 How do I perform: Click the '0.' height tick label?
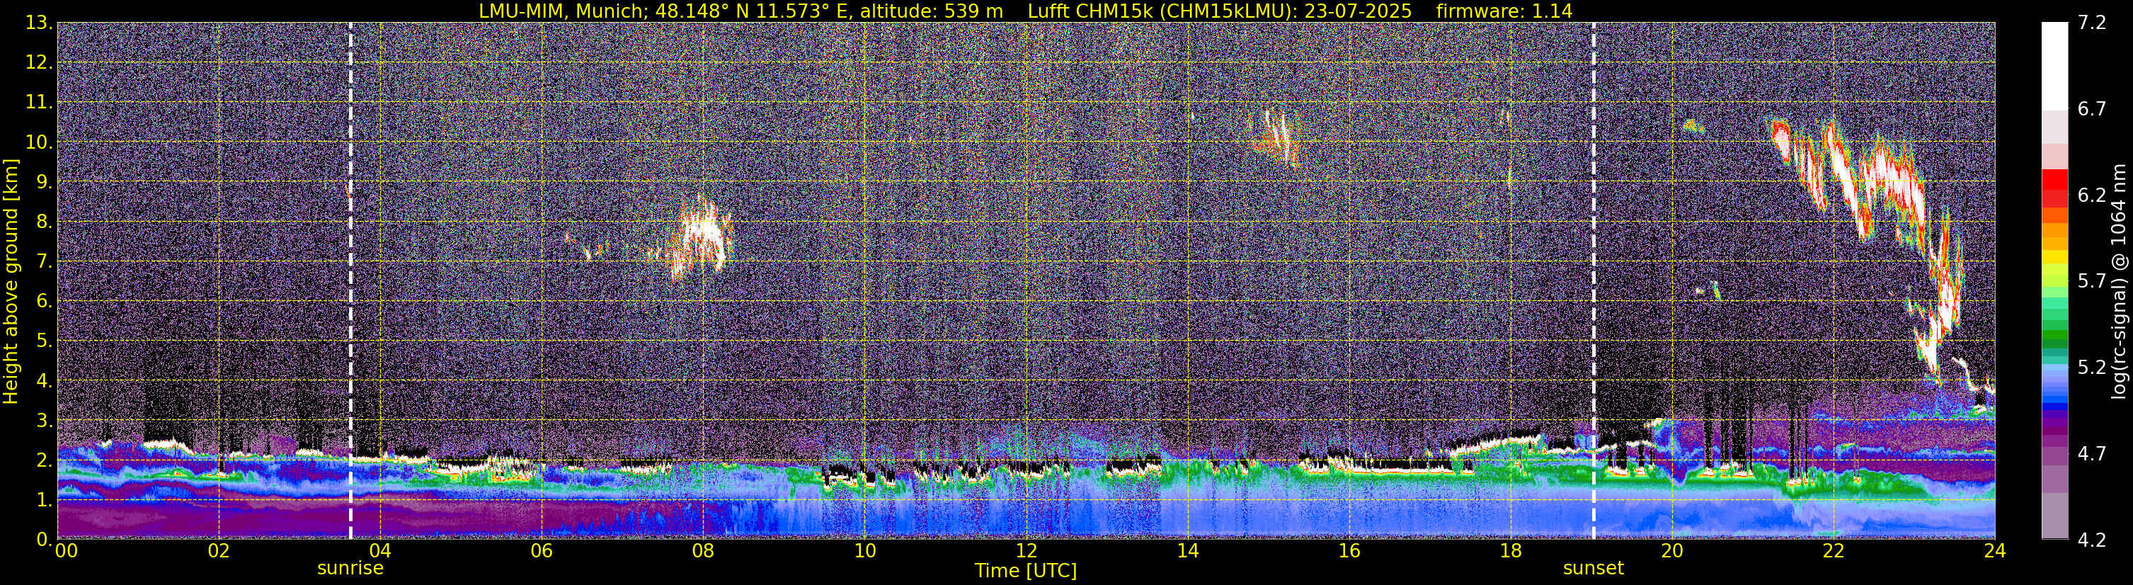tap(44, 540)
